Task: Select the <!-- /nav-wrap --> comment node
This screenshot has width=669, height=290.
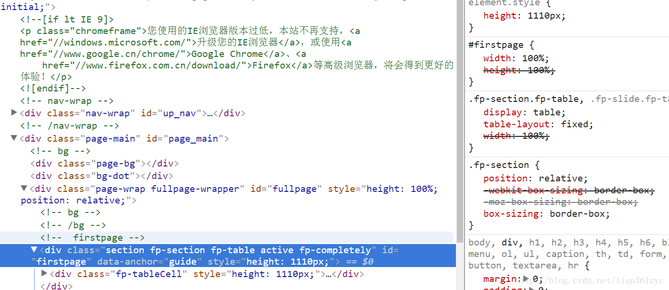Action: 70,126
